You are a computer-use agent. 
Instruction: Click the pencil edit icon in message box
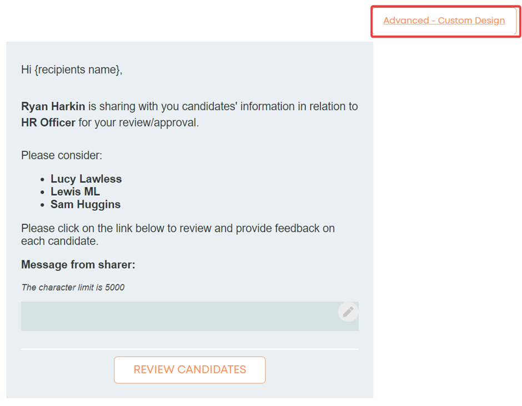pyautogui.click(x=348, y=312)
